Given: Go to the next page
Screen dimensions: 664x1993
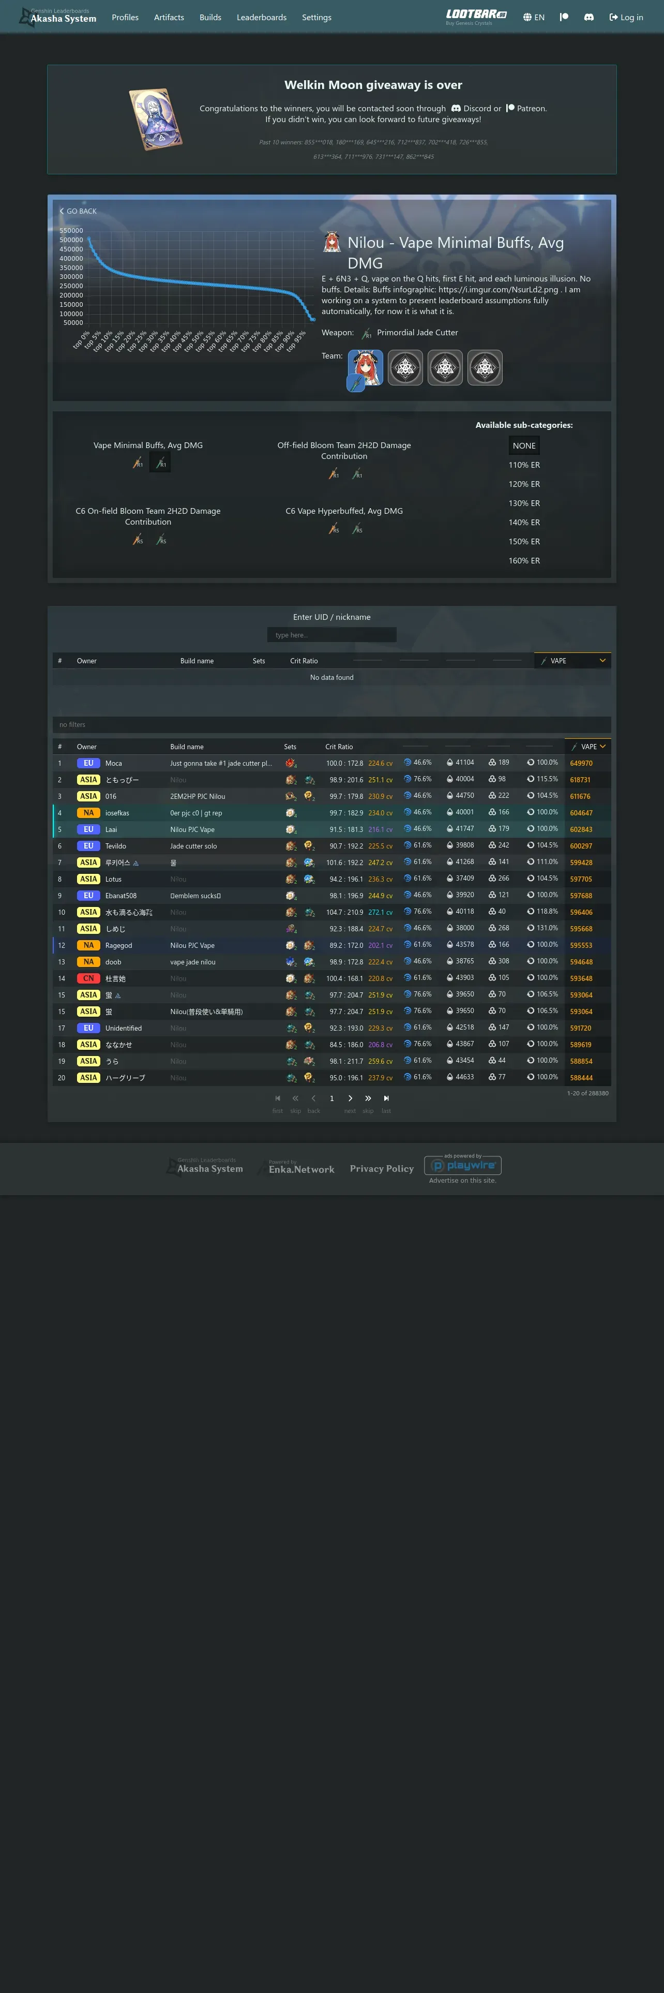Looking at the screenshot, I should [x=350, y=1098].
